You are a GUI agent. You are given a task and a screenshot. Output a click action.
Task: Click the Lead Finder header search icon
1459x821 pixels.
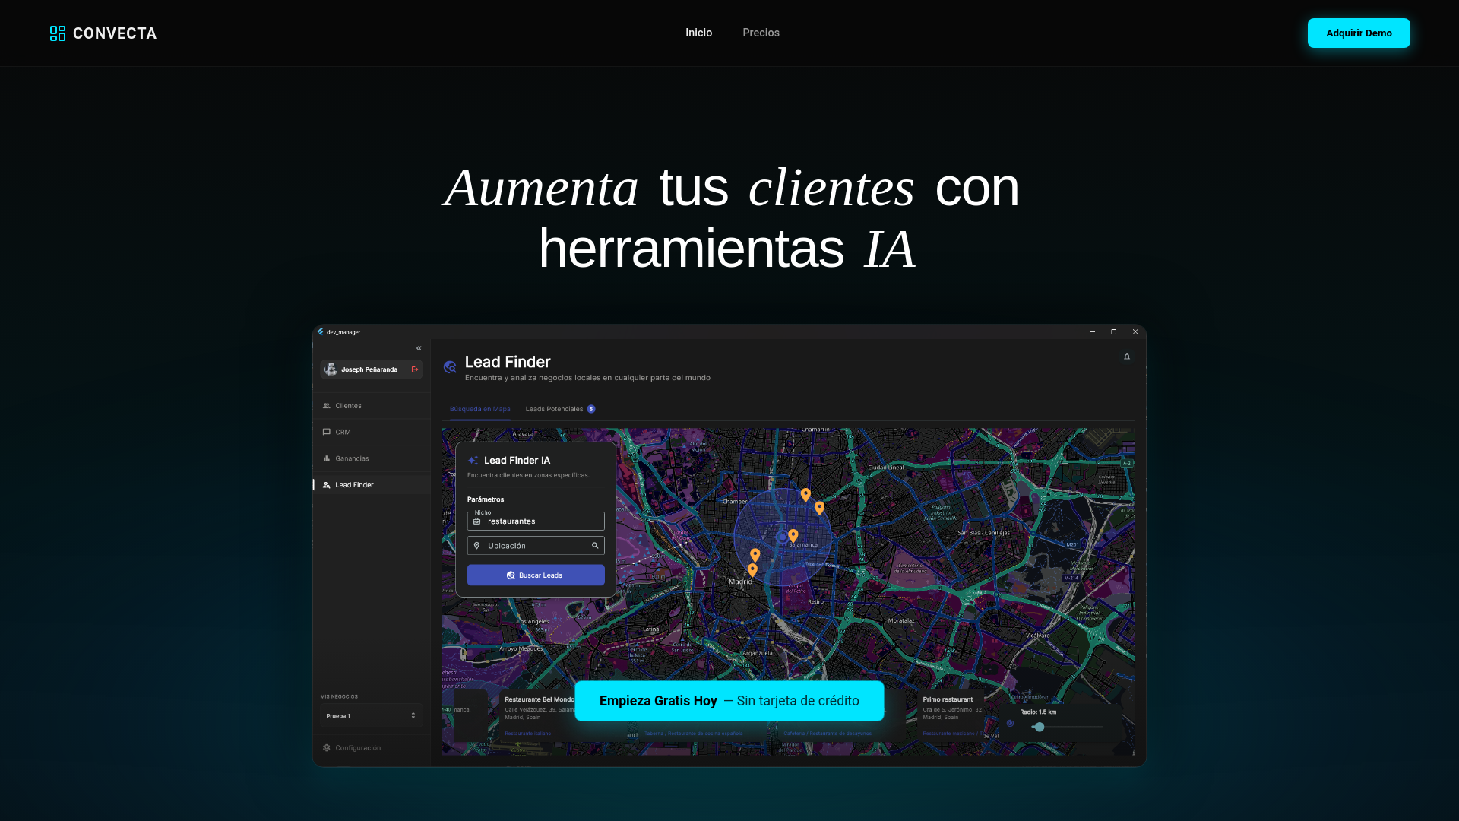(x=450, y=367)
